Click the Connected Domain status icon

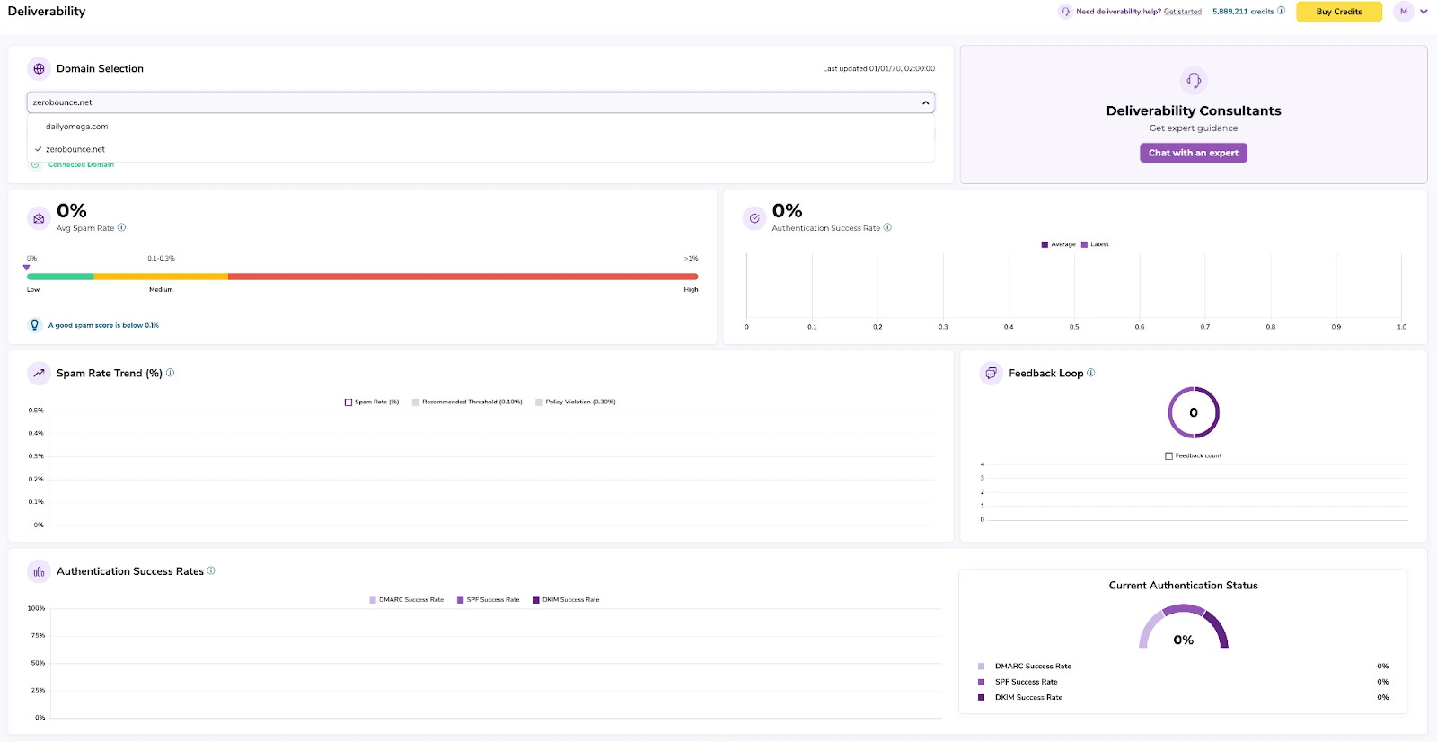pyautogui.click(x=35, y=165)
